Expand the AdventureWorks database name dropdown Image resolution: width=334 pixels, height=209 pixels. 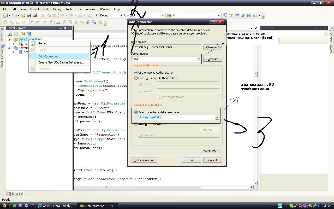click(217, 118)
